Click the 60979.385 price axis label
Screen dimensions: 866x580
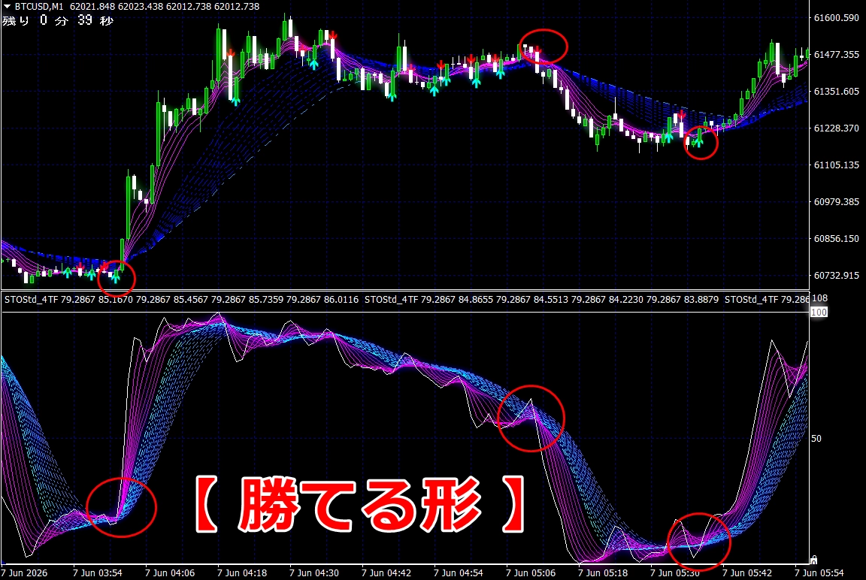pos(836,202)
